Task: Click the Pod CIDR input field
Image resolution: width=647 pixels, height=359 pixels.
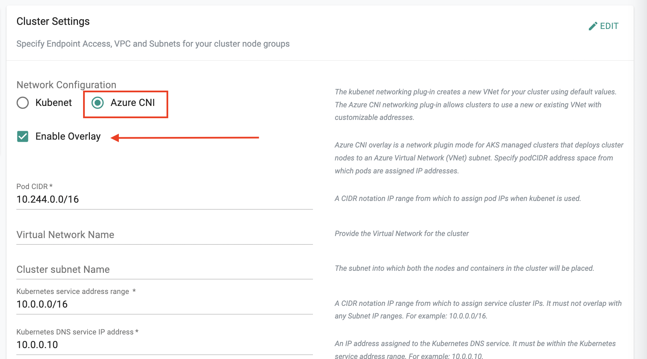Action: pos(164,199)
